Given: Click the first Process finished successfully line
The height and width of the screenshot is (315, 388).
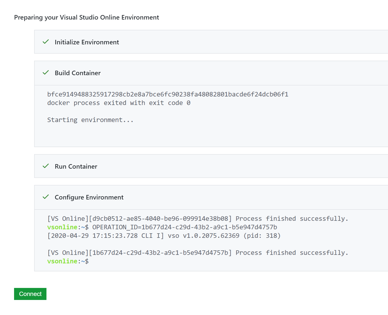Looking at the screenshot, I should click(197, 219).
